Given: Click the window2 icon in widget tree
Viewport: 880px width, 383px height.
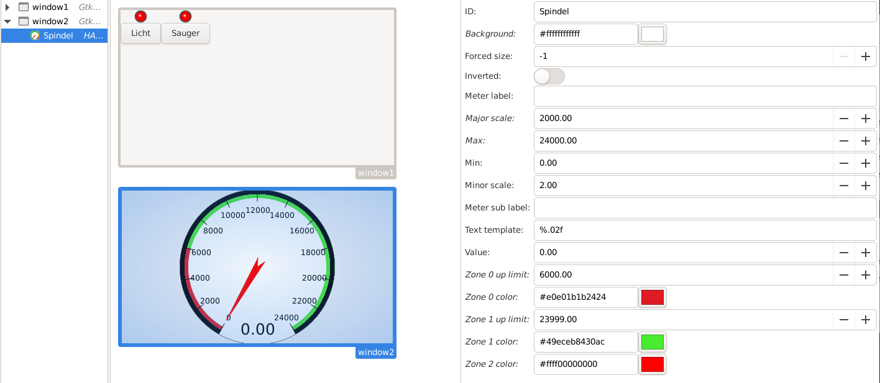Looking at the screenshot, I should 24,21.
